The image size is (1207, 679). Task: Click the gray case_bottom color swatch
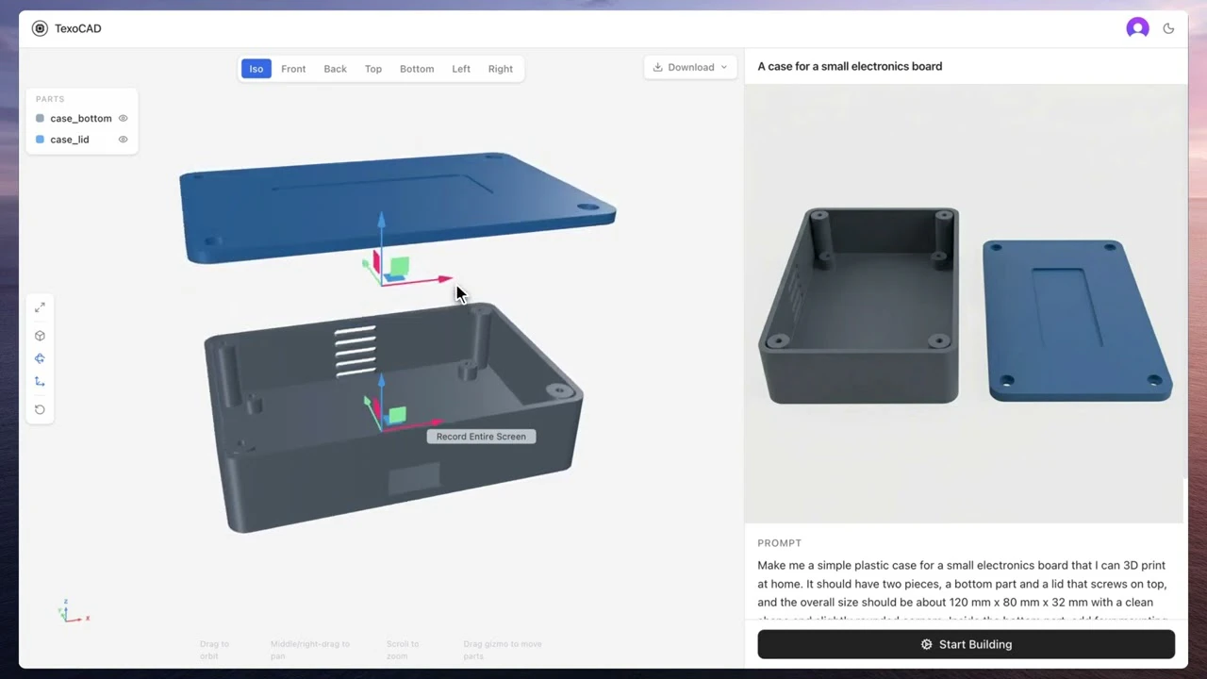(x=40, y=118)
